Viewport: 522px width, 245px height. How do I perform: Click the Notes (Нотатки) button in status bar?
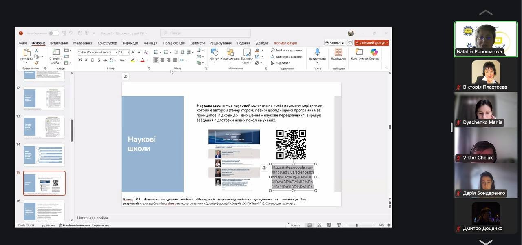coord(293,225)
